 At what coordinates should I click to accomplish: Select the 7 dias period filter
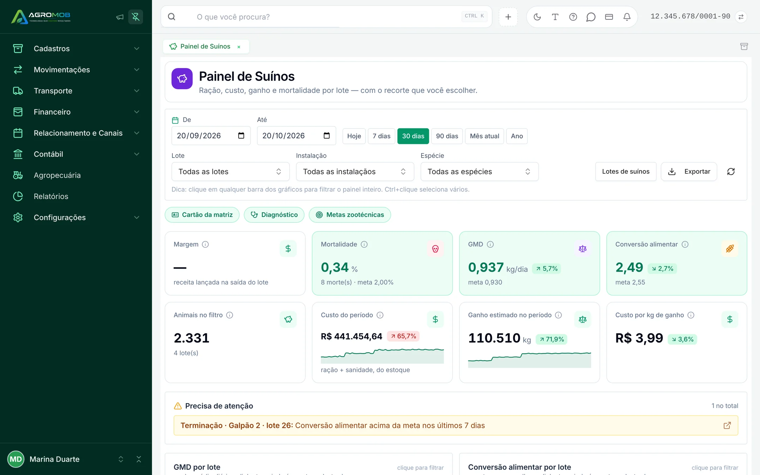pos(381,136)
